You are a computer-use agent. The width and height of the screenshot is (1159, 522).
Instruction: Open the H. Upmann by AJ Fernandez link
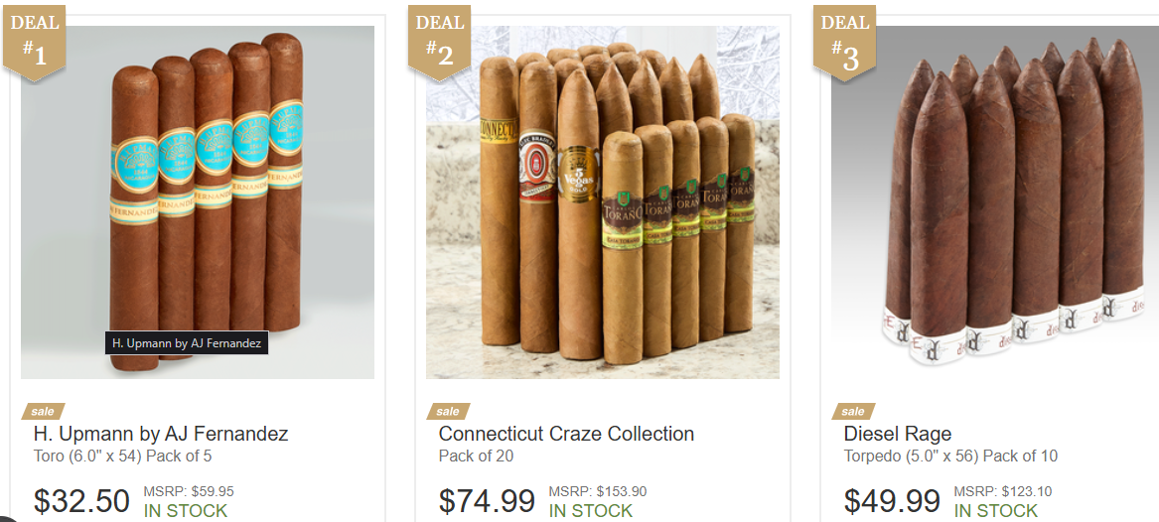pyautogui.click(x=161, y=434)
